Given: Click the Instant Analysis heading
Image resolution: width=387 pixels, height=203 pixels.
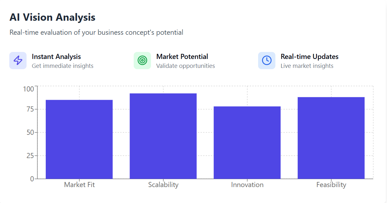Looking at the screenshot, I should click(x=56, y=57).
